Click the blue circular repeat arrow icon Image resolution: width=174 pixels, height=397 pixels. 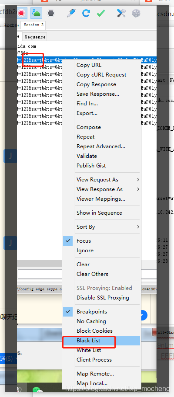coord(86,13)
